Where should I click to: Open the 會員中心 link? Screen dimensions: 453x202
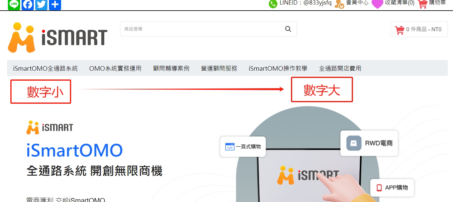pos(357,3)
